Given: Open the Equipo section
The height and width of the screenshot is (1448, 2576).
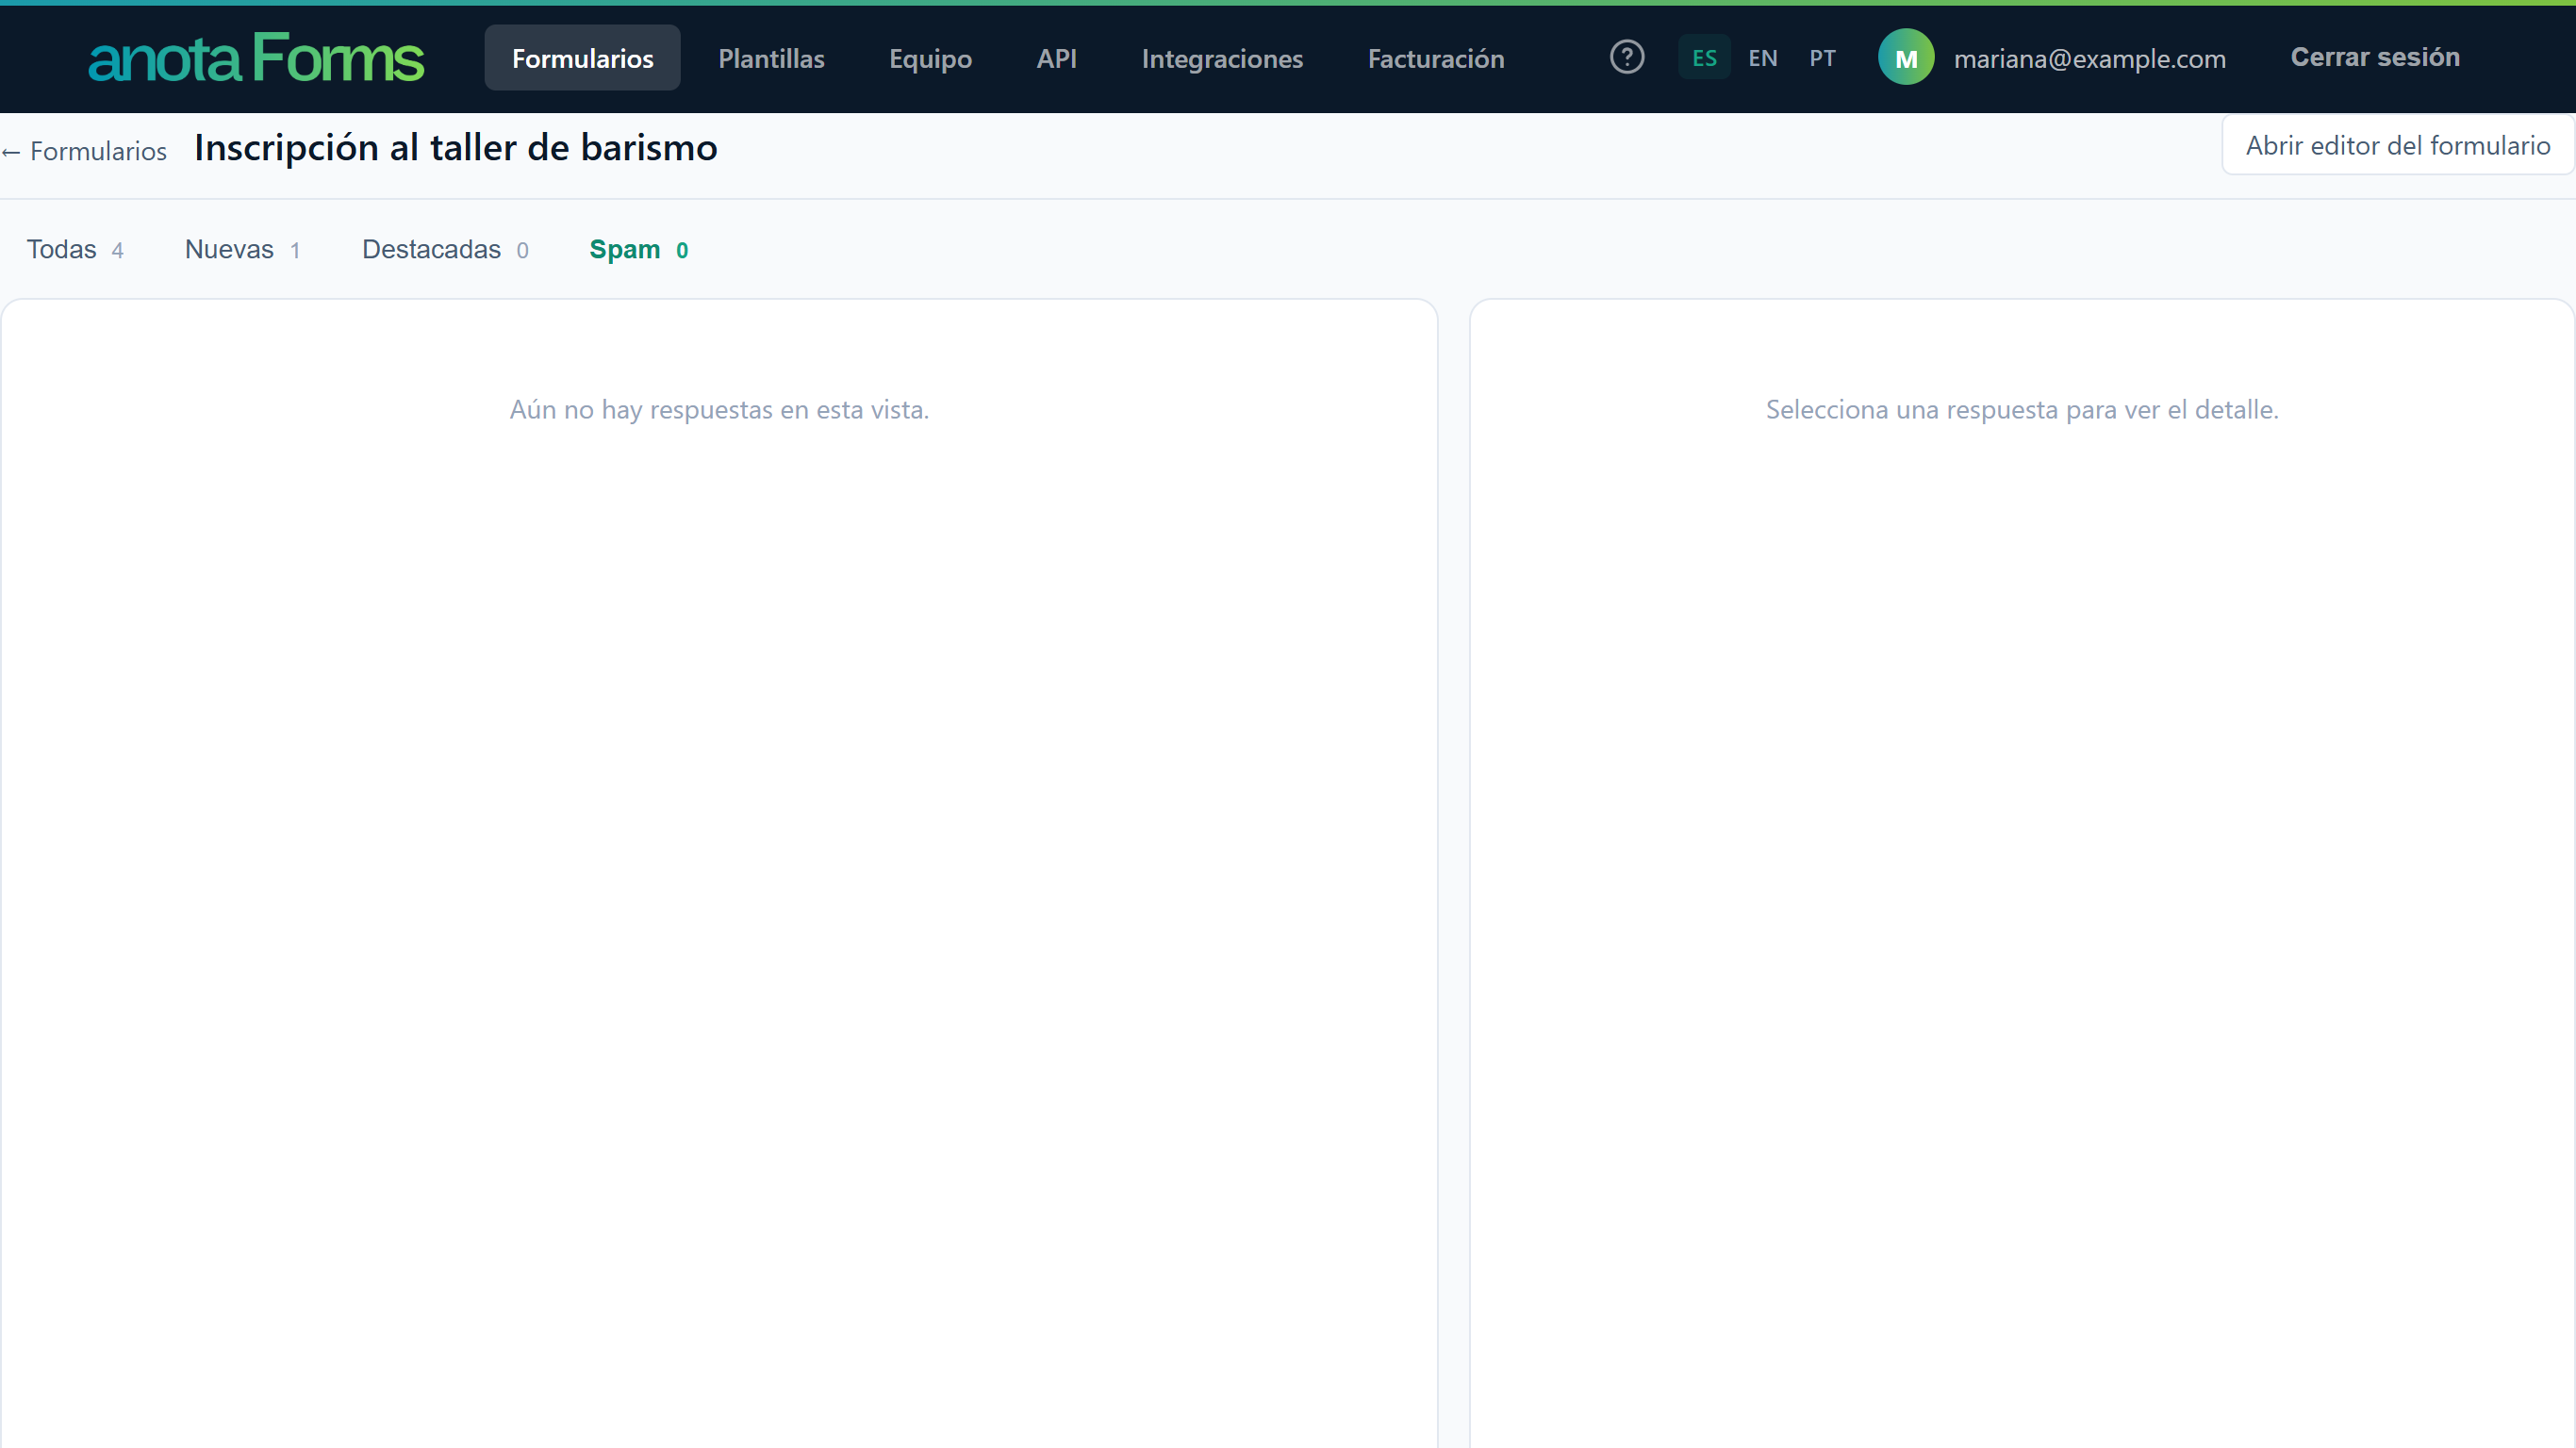Looking at the screenshot, I should click(x=930, y=58).
